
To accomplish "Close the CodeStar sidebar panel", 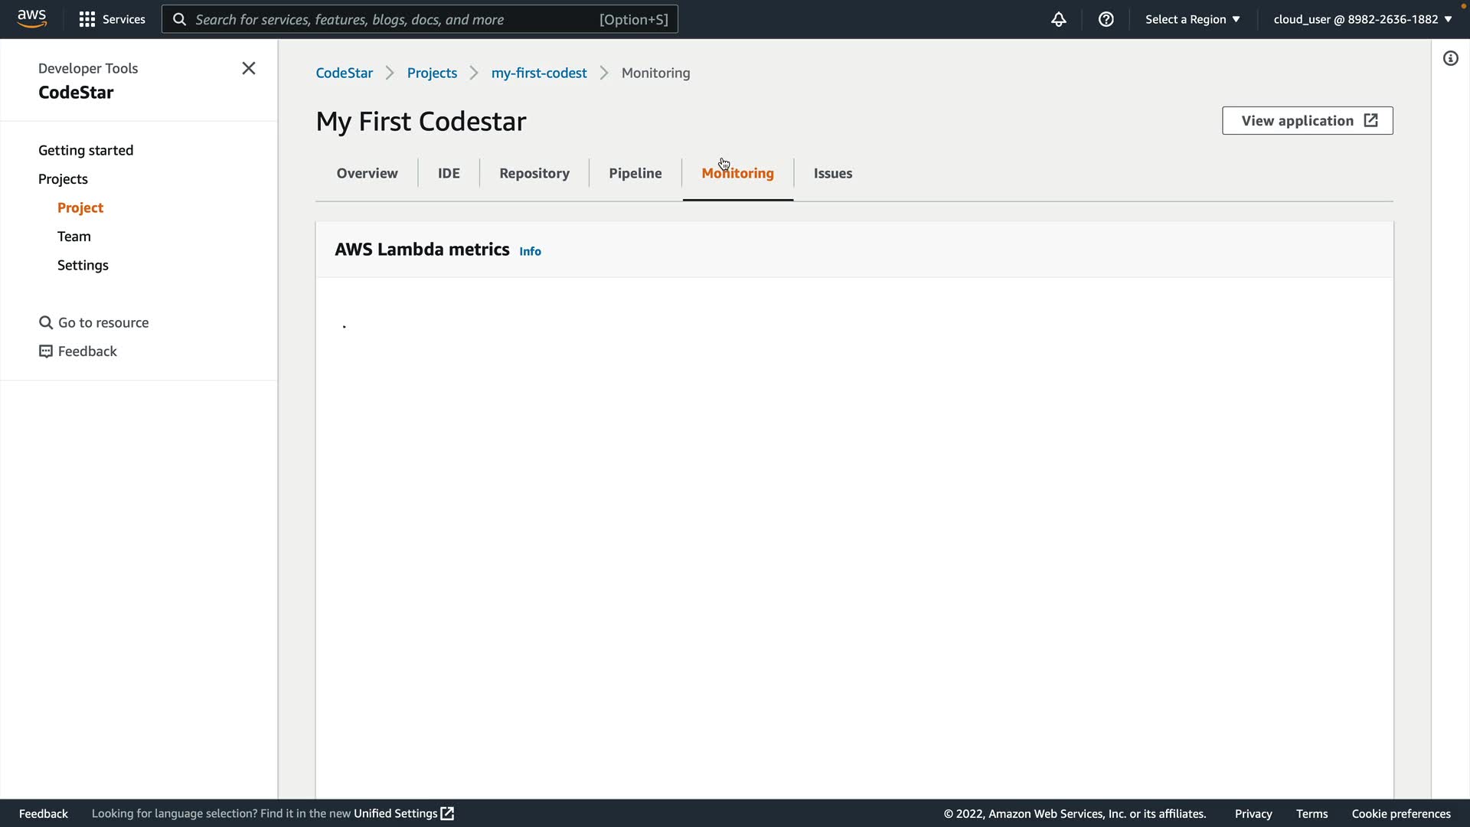I will point(249,68).
